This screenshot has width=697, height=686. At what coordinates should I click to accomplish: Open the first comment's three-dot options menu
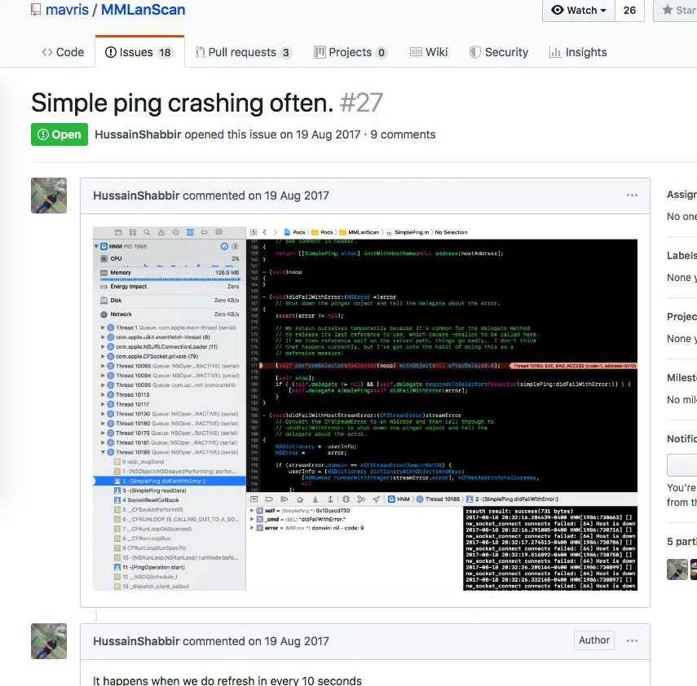tap(632, 195)
